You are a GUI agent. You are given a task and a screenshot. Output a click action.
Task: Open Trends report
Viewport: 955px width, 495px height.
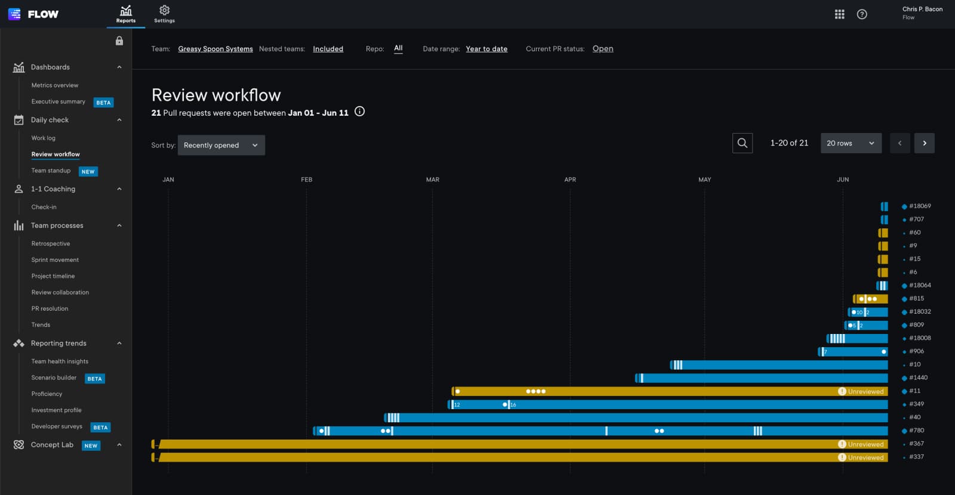pyautogui.click(x=41, y=325)
